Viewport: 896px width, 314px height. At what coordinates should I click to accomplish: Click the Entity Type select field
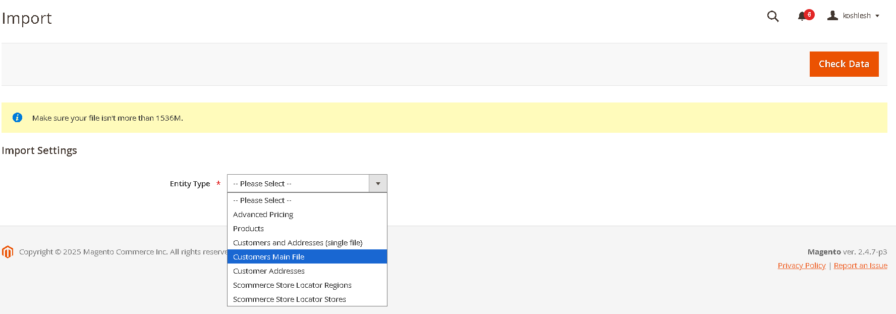pos(298,184)
